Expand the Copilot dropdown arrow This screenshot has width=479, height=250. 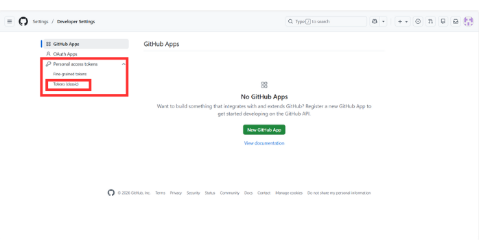click(x=384, y=22)
